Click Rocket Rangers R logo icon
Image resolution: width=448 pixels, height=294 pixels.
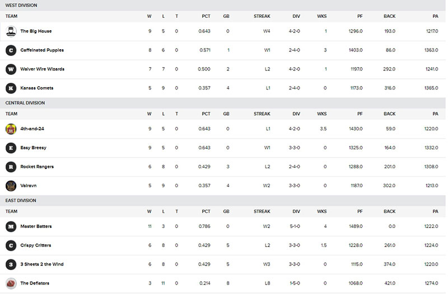[11, 167]
